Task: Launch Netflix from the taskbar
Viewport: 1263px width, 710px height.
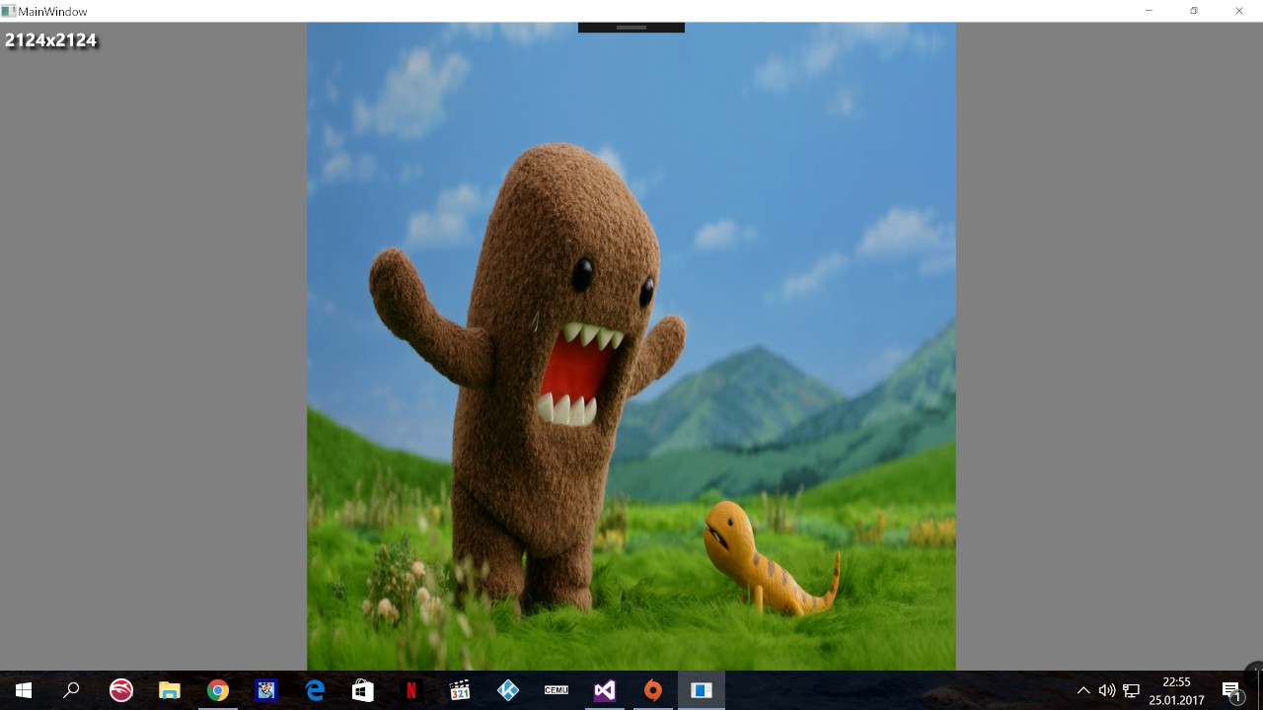Action: [x=411, y=690]
